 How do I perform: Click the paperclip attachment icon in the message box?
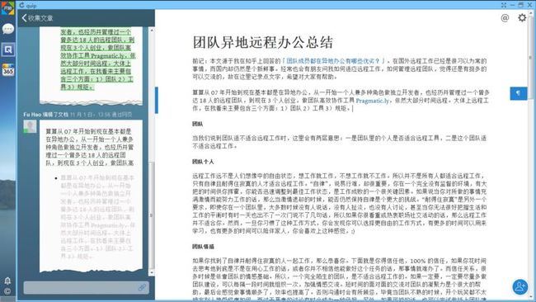click(142, 287)
